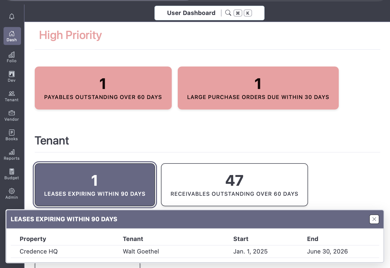Click the User Dashboard search bar
The height and width of the screenshot is (268, 390).
pos(191,13)
